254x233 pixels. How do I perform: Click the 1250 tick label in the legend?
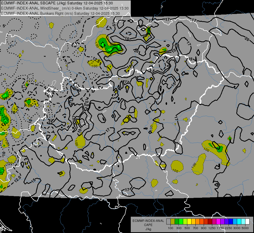coord(212,228)
